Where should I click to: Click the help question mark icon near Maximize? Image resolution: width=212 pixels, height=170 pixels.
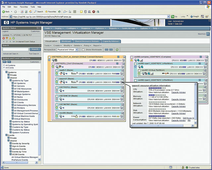[x=208, y=34]
